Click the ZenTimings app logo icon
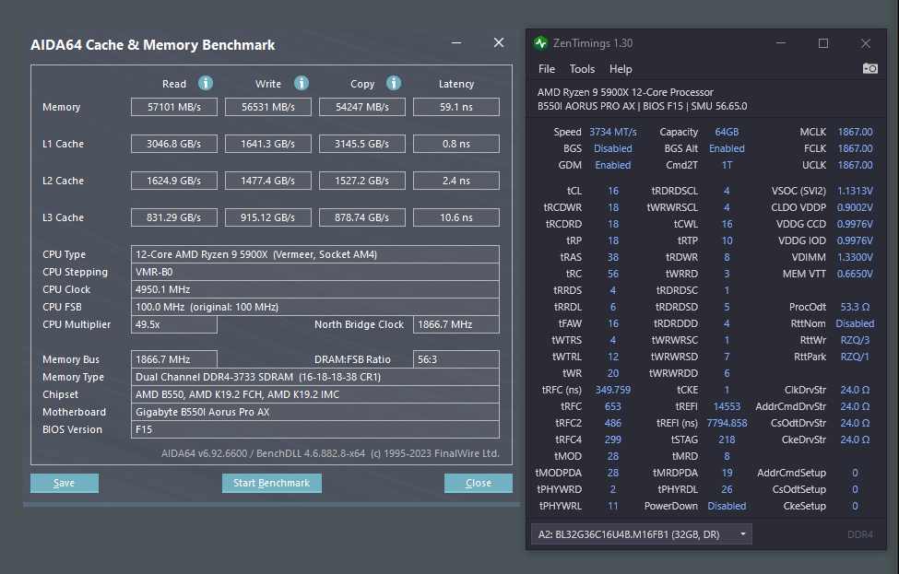Screen dimensions: 899x574 [540, 43]
